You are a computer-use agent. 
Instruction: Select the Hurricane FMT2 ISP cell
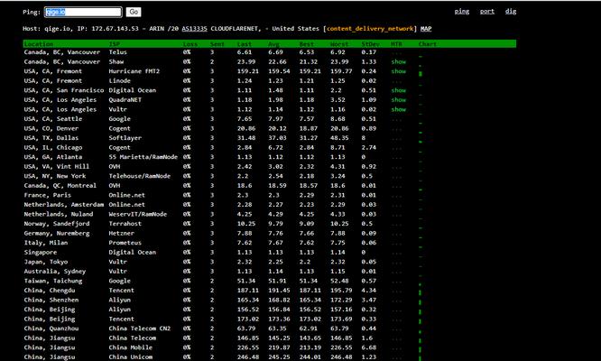point(134,71)
